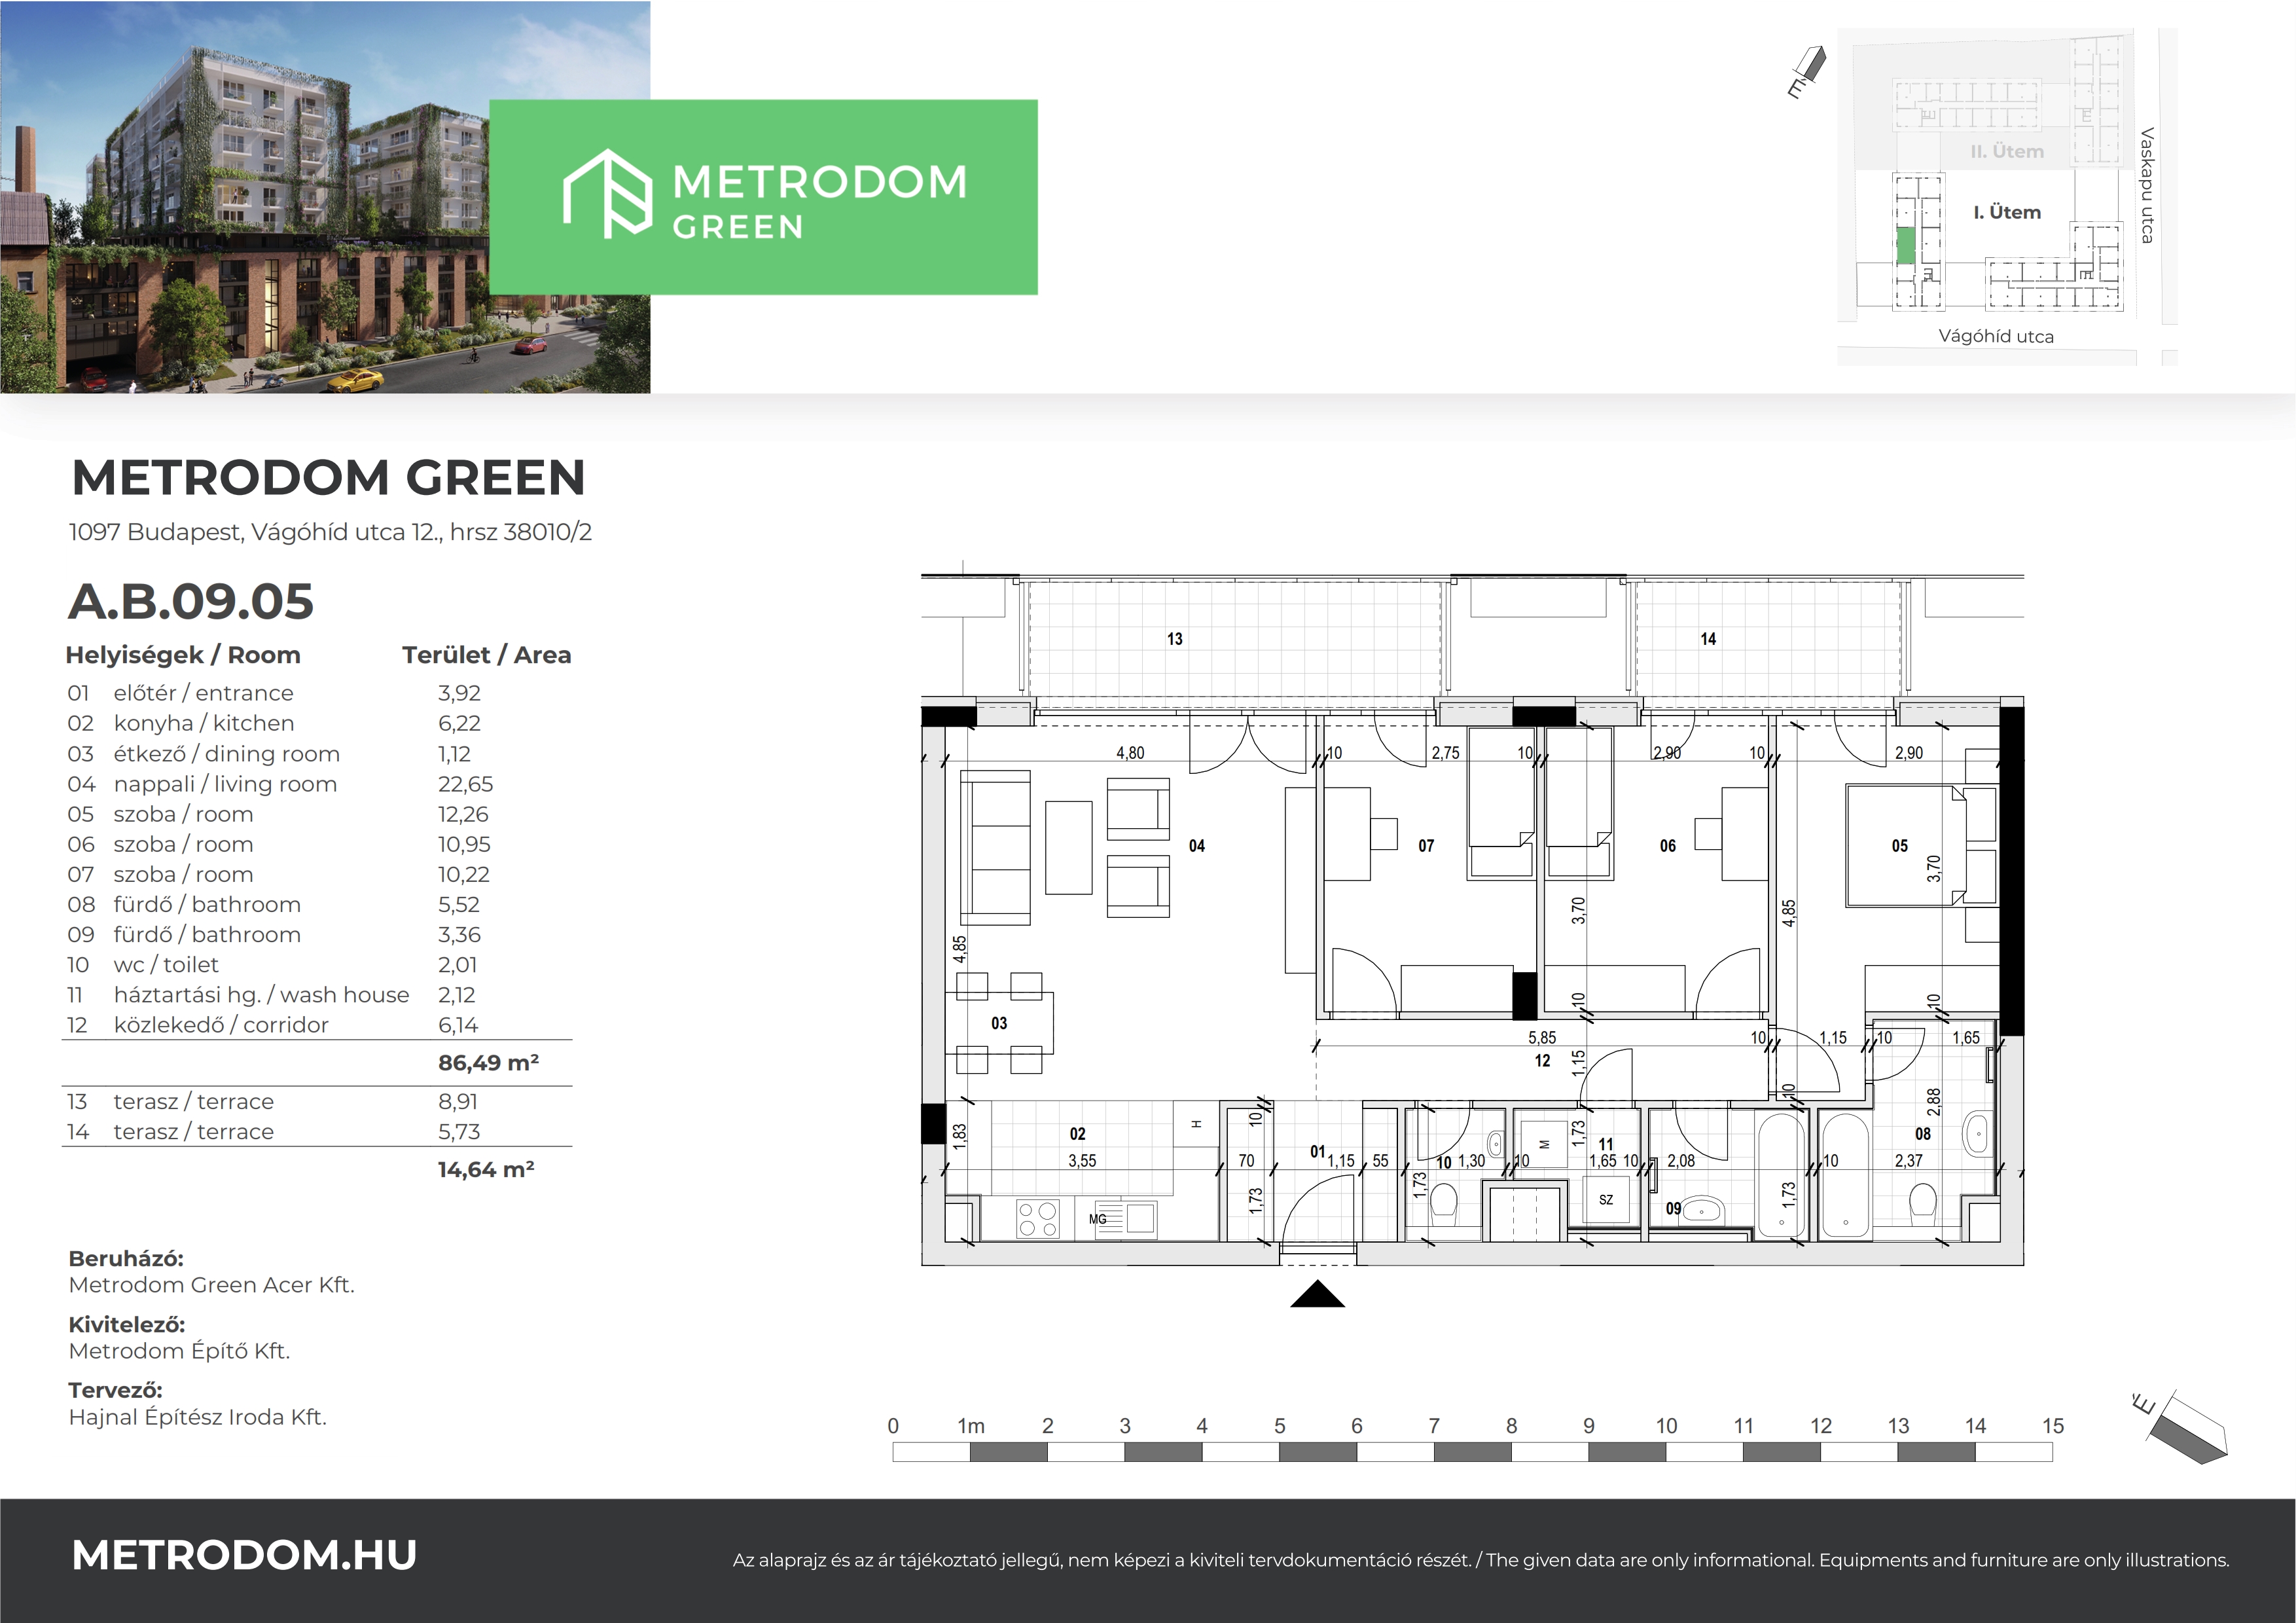Screen dimensions: 2296x1623
Task: Click the Metrodom Green logo banner
Action: (763, 197)
